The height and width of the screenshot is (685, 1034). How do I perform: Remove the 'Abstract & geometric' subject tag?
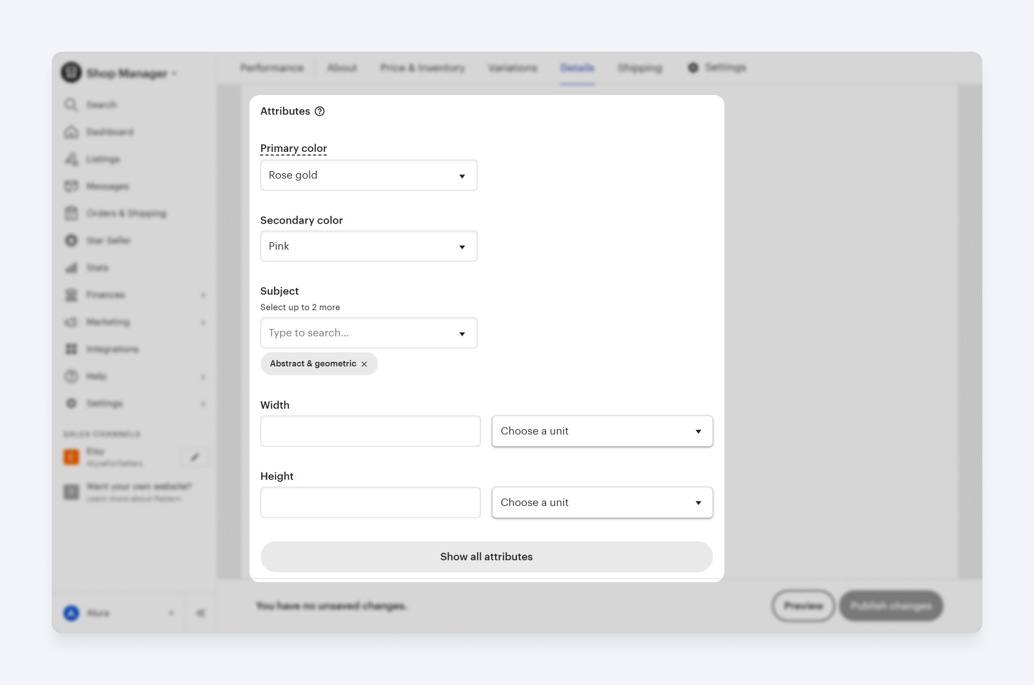click(364, 364)
